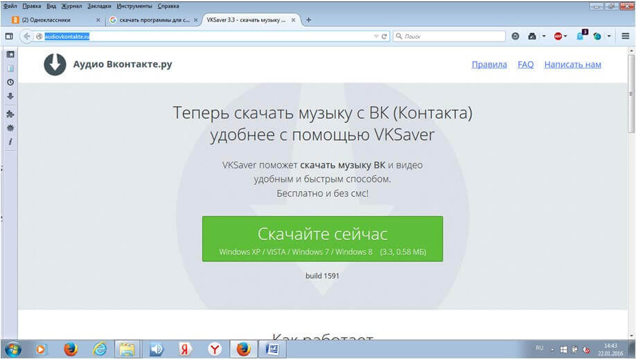Image resolution: width=636 pixels, height=359 pixels.
Task: Toggle the sidebar panel button
Action: [9, 36]
